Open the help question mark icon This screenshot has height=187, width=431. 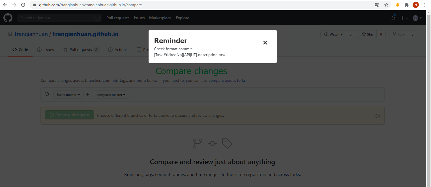tap(378, 116)
